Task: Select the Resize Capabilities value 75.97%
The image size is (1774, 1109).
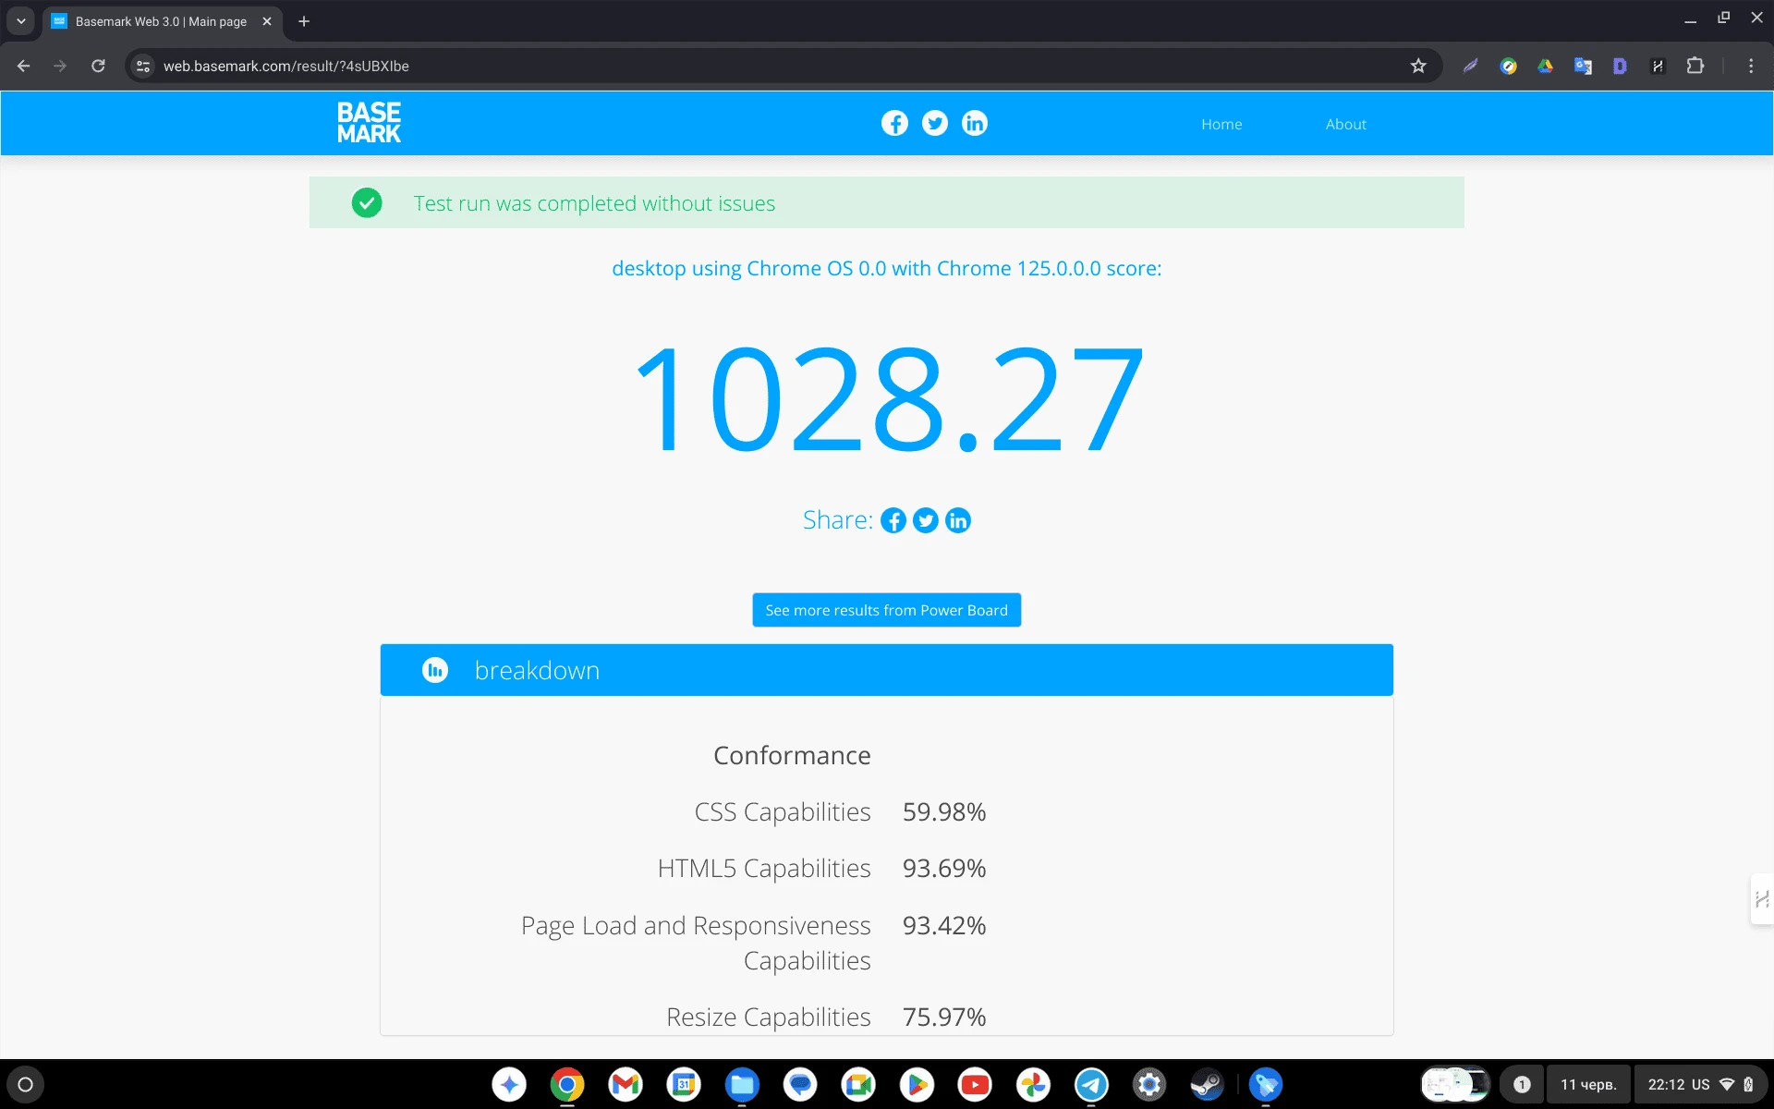Action: [944, 1017]
